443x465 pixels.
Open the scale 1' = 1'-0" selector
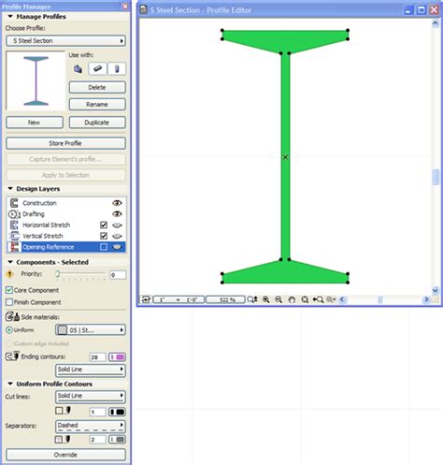(x=179, y=299)
